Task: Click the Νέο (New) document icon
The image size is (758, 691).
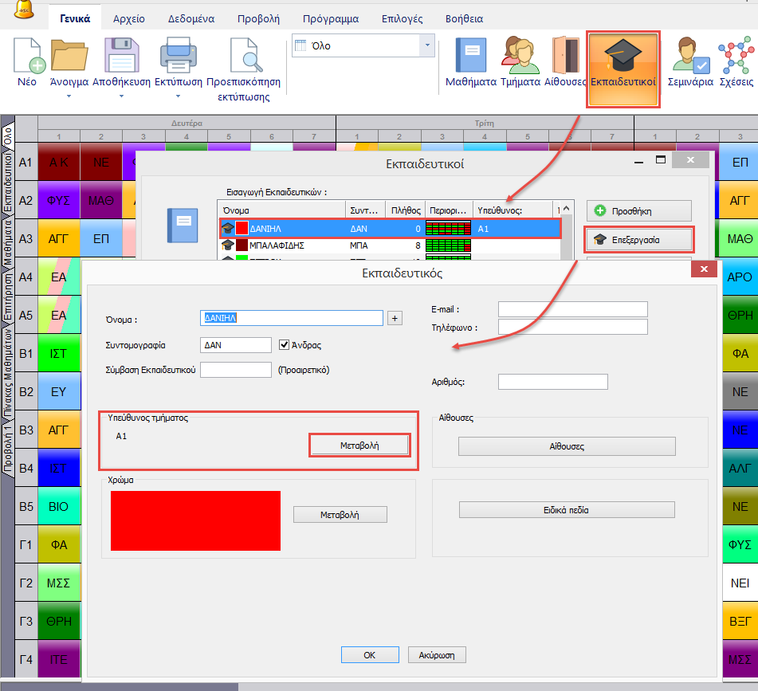Action: (26, 56)
